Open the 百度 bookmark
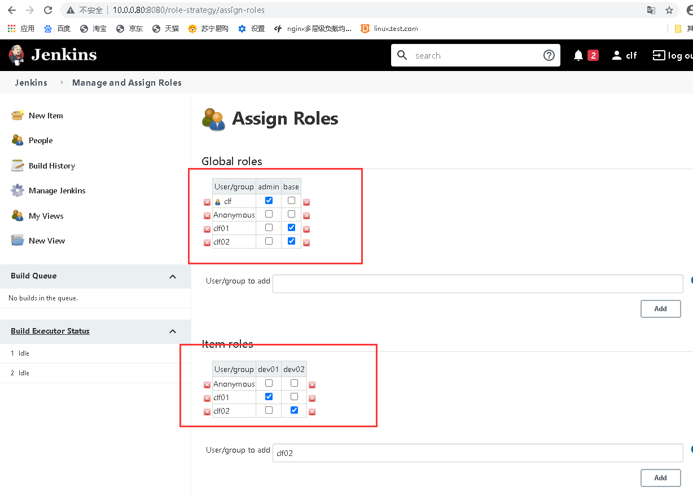The image size is (693, 496). [x=58, y=28]
